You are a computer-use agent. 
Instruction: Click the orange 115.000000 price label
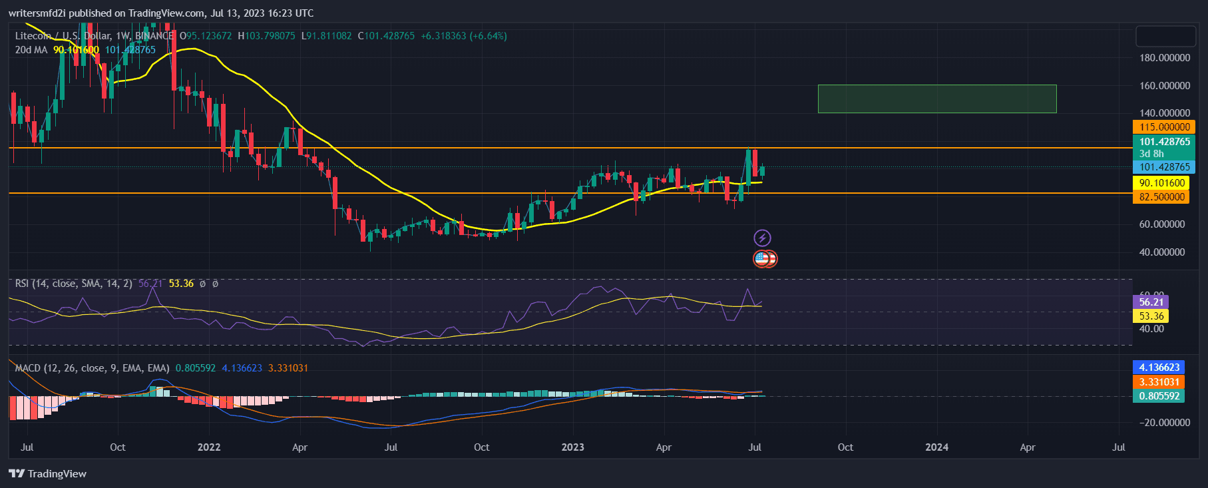[1163, 126]
